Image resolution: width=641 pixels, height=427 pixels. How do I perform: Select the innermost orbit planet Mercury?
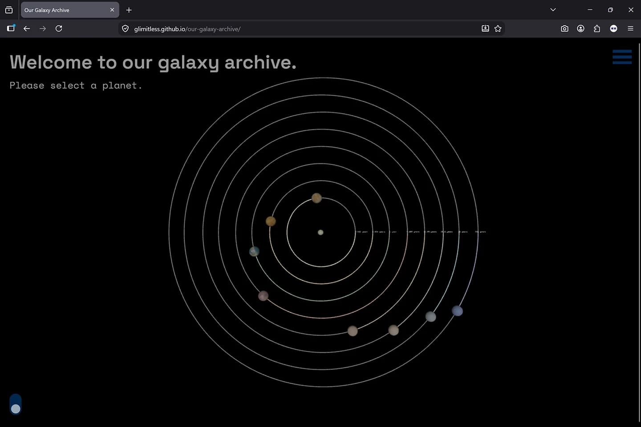pyautogui.click(x=316, y=198)
